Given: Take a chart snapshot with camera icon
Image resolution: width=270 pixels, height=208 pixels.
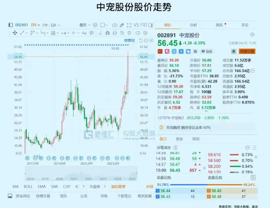Looking at the screenshot, I should (114, 25).
